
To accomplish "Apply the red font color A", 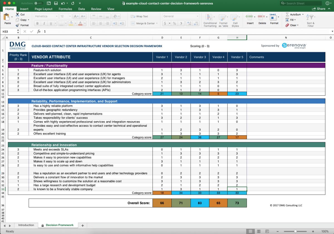I will pyautogui.click(x=80, y=23).
